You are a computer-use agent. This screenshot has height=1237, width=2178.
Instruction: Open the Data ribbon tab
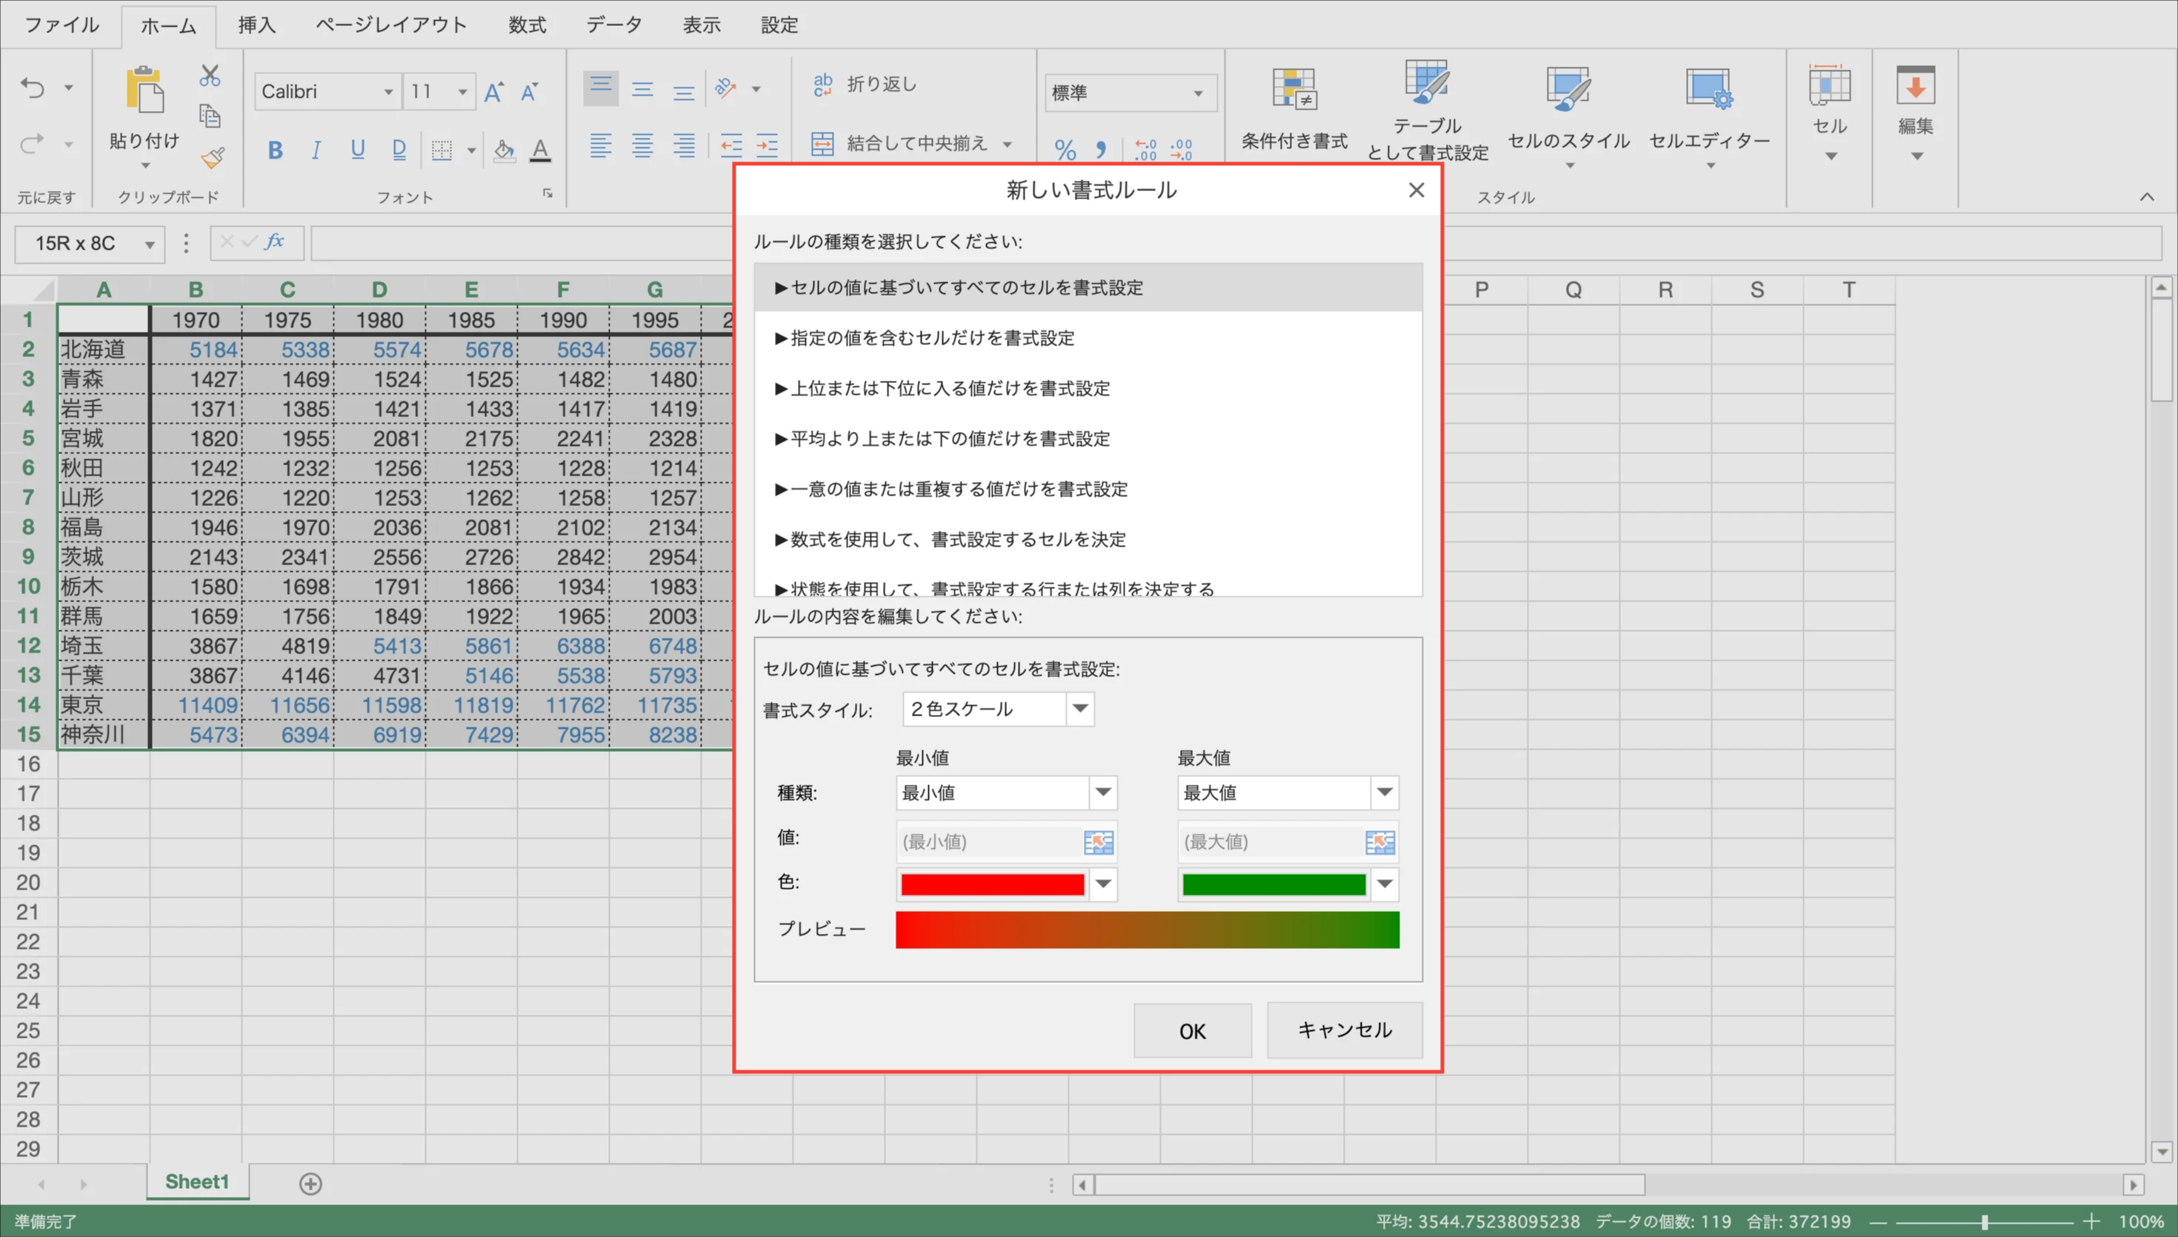click(613, 24)
